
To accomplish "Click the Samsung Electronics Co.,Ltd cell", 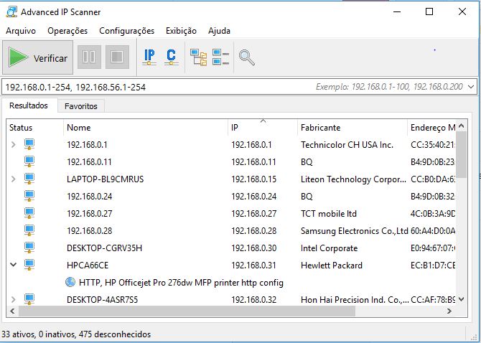I will pos(355,230).
